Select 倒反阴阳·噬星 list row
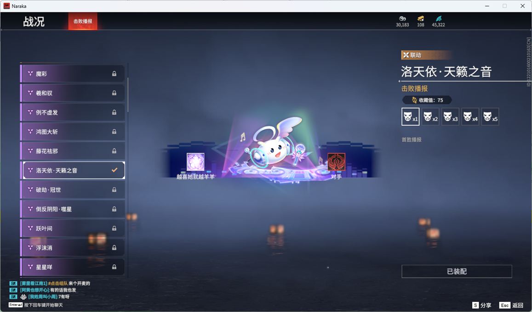Image resolution: width=532 pixels, height=312 pixels. tap(72, 209)
